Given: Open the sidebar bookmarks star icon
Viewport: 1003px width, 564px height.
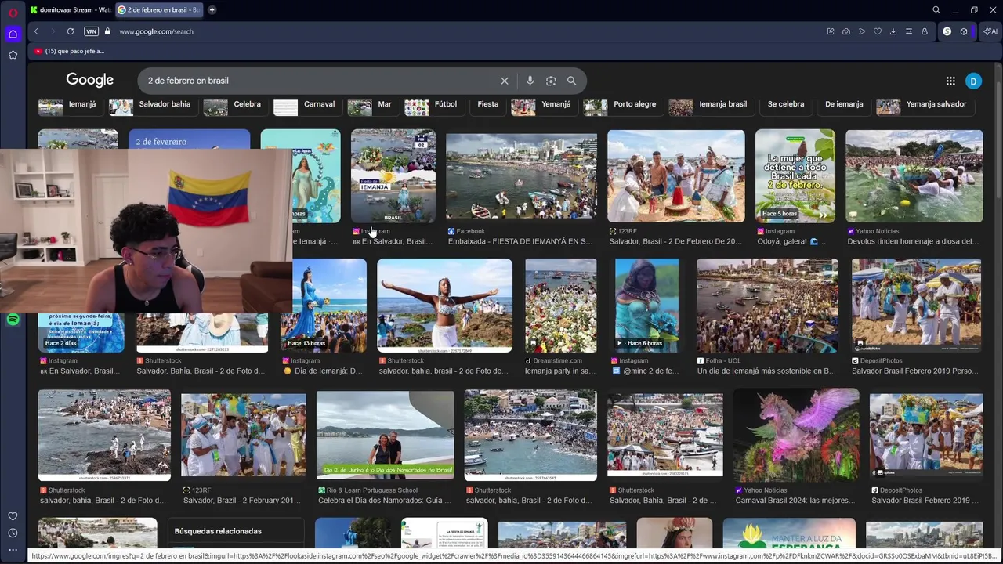Looking at the screenshot, I should coord(13,55).
